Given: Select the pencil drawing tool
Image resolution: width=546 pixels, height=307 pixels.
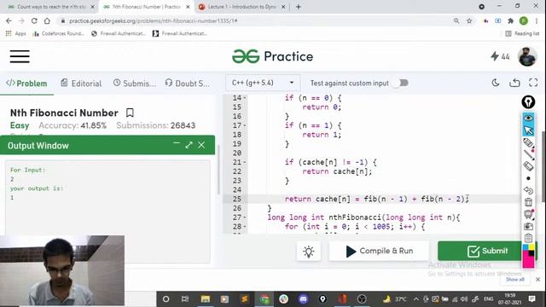Looking at the screenshot, I should point(528,142).
